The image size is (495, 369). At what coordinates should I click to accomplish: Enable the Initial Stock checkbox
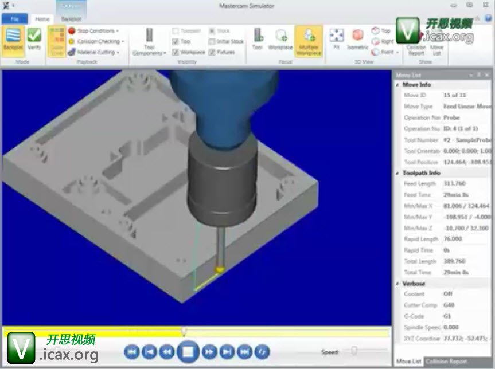tap(212, 41)
